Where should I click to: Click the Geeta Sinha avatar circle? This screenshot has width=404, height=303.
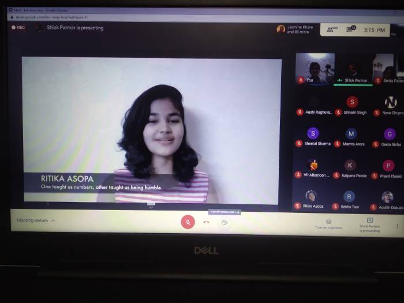390,134
